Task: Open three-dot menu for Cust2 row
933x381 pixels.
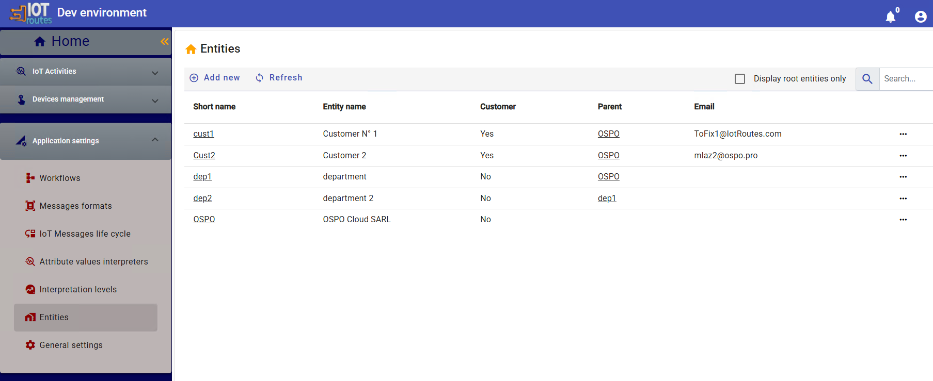Action: pyautogui.click(x=903, y=156)
